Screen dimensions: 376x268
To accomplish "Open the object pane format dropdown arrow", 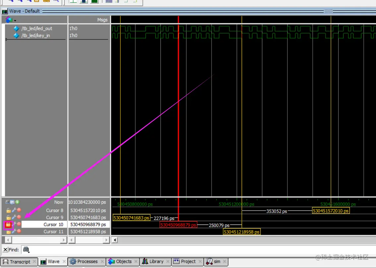I will [15, 20].
